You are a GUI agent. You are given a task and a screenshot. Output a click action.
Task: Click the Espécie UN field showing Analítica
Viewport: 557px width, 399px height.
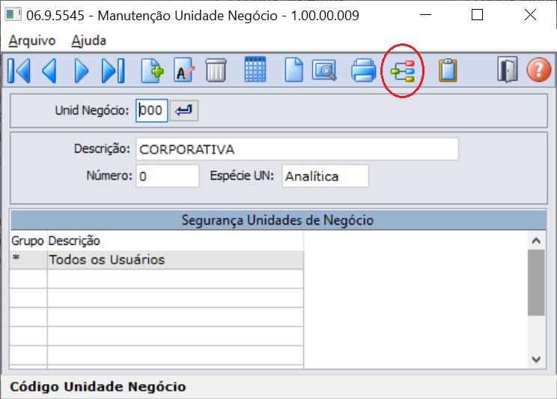tap(326, 176)
